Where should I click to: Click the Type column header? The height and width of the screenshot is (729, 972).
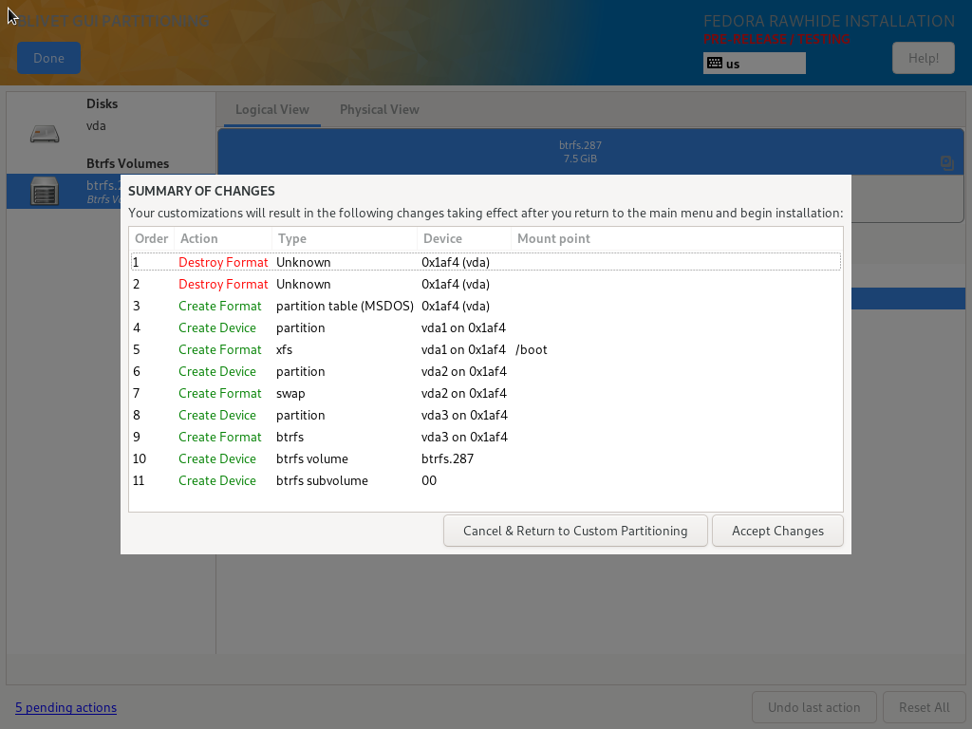point(344,238)
